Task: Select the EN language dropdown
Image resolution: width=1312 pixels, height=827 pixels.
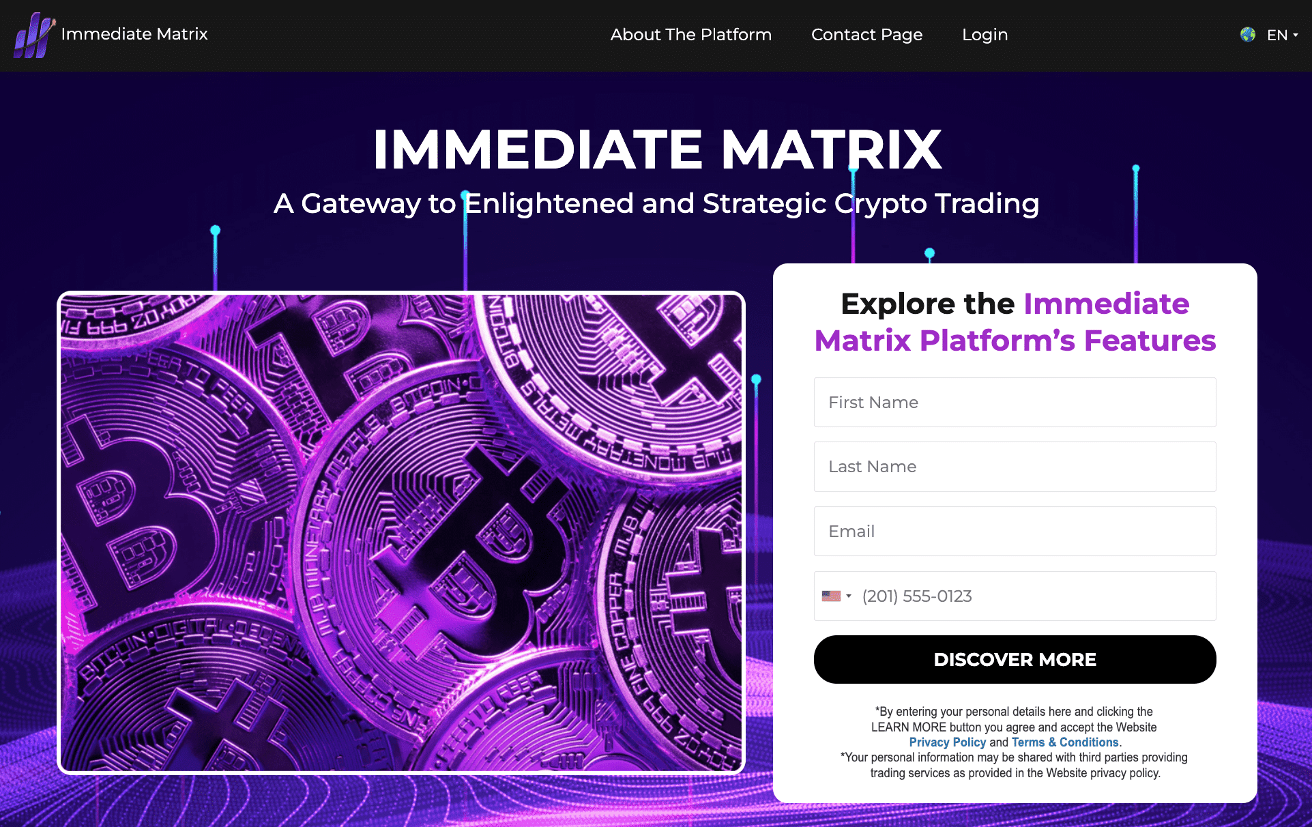Action: tap(1277, 34)
